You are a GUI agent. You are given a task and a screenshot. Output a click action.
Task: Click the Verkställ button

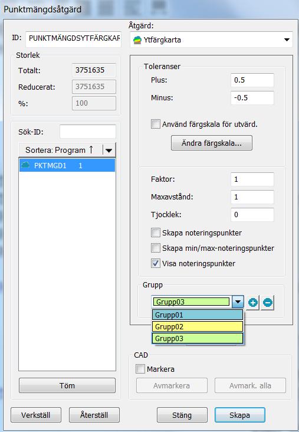(36, 415)
